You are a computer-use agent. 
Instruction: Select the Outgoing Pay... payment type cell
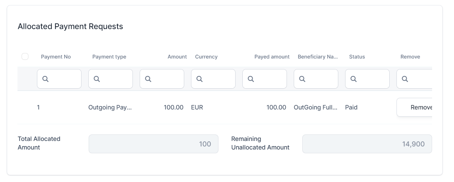coord(110,107)
